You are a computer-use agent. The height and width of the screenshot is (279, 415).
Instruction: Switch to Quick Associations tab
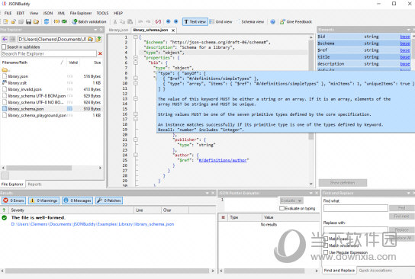pos(375,271)
